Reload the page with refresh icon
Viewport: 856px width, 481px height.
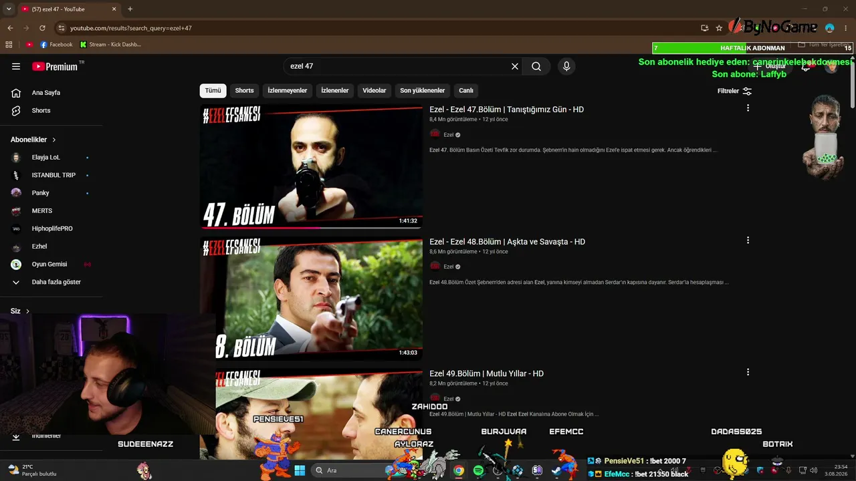point(42,28)
